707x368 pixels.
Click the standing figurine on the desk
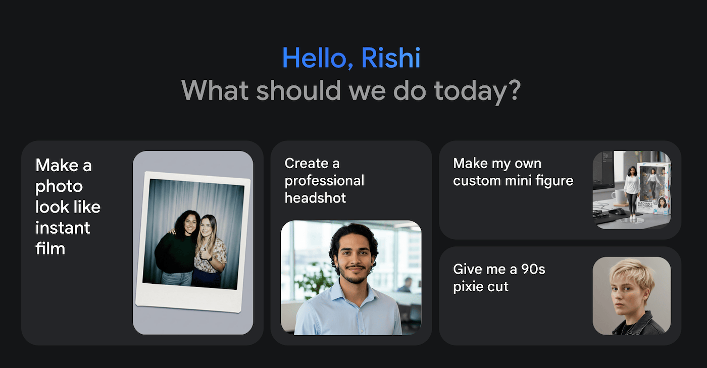631,193
